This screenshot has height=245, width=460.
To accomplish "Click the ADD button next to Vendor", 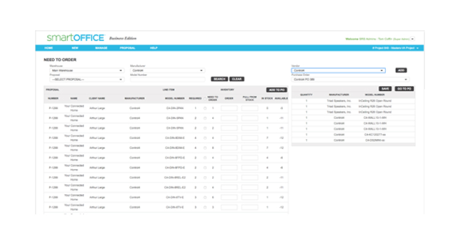I will (x=401, y=70).
